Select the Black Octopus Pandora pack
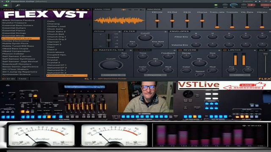The width and height of the screenshot is (271, 152). [18, 20]
